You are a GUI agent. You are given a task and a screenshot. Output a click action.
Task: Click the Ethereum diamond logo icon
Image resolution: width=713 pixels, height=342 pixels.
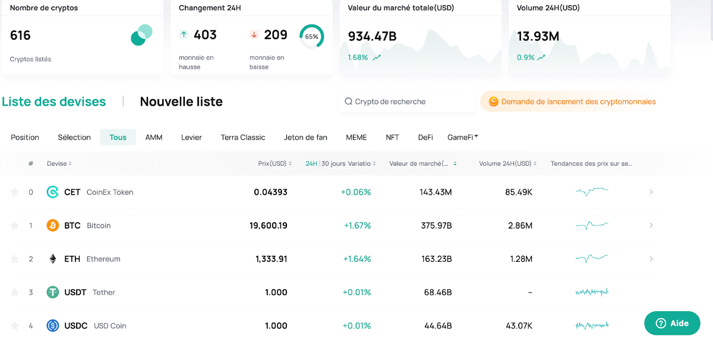[53, 259]
